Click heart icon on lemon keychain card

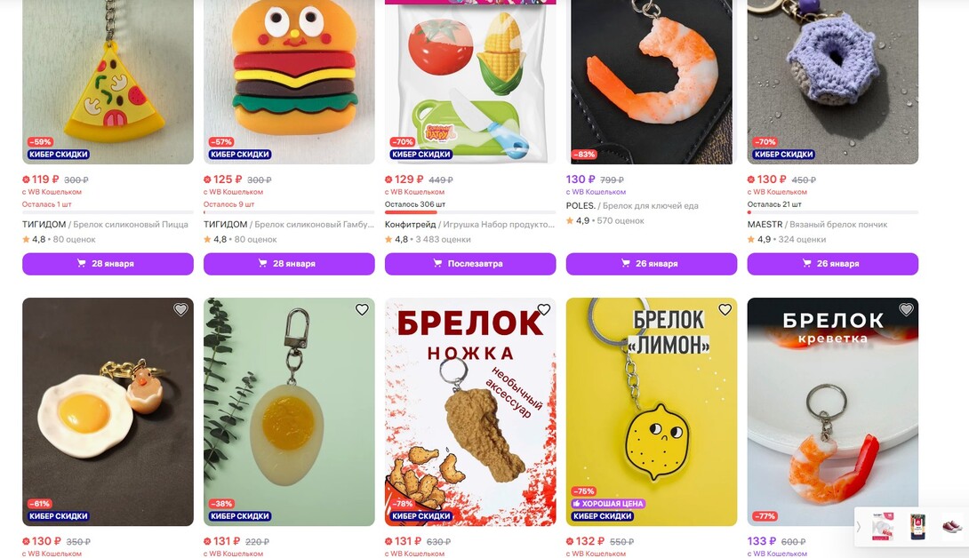[x=725, y=309]
